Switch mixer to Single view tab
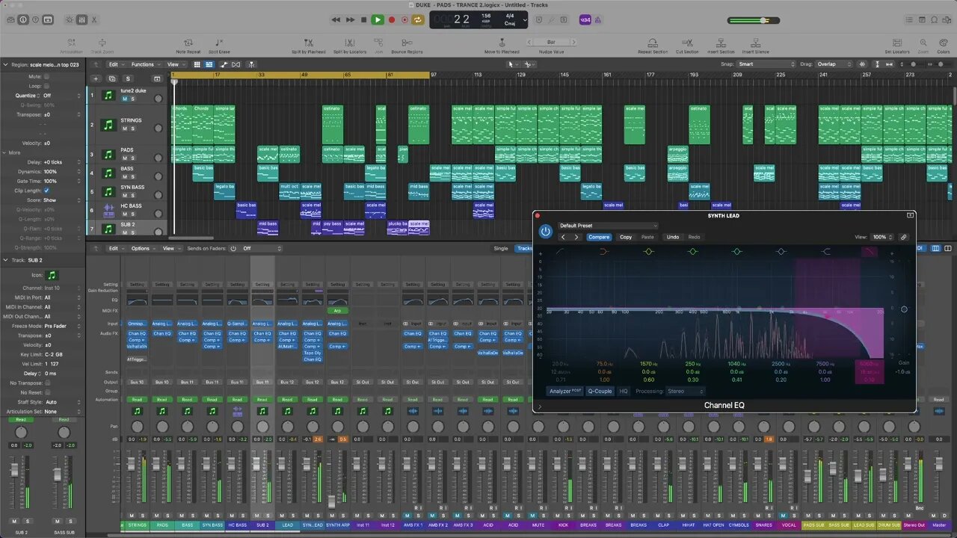The image size is (957, 538). (501, 248)
